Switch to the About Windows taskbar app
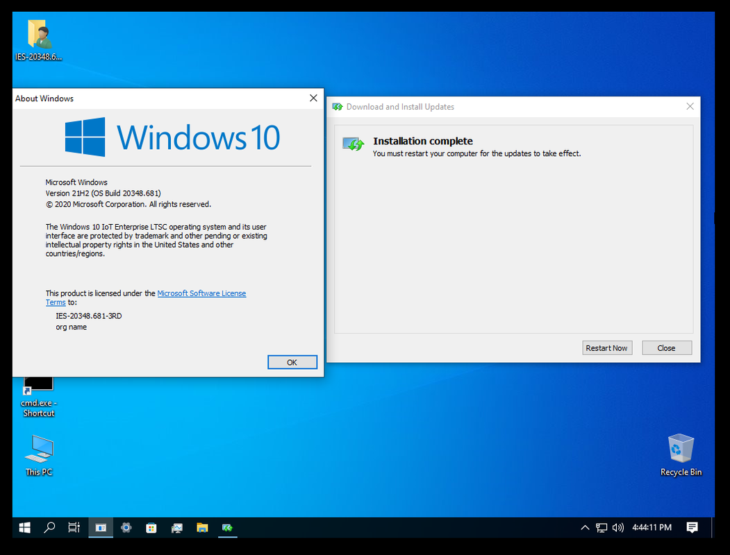The image size is (730, 555). 101,527
